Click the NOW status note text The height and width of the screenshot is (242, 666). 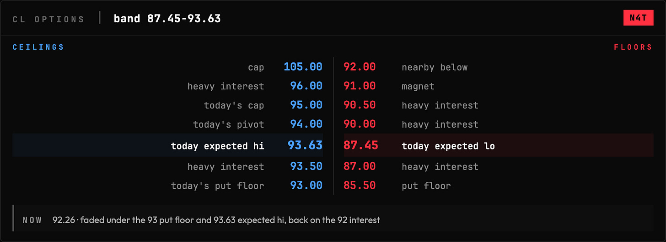216,220
